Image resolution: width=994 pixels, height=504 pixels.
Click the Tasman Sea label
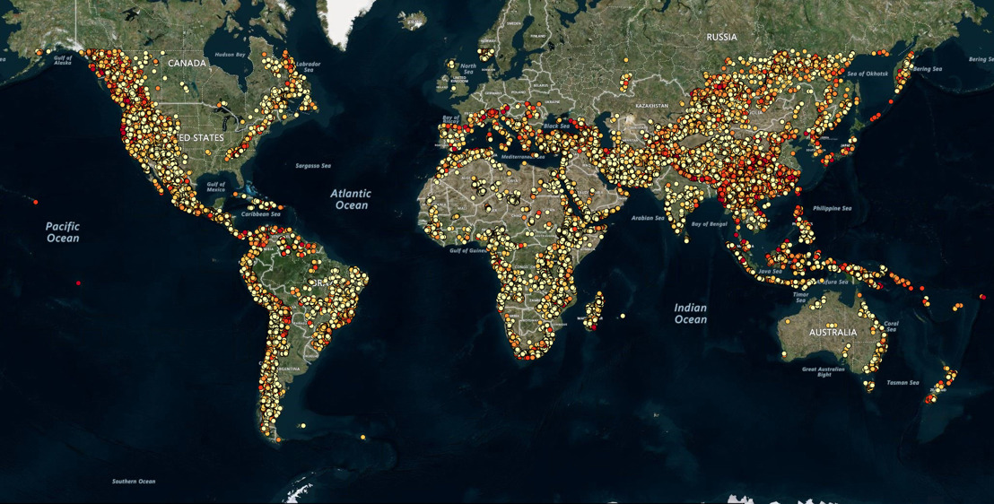(904, 382)
